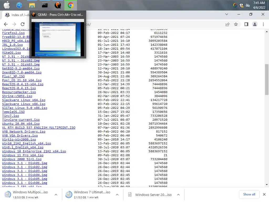Click the Apple logo start icon
Viewport: 269px width, 202px height.
click(7, 5)
